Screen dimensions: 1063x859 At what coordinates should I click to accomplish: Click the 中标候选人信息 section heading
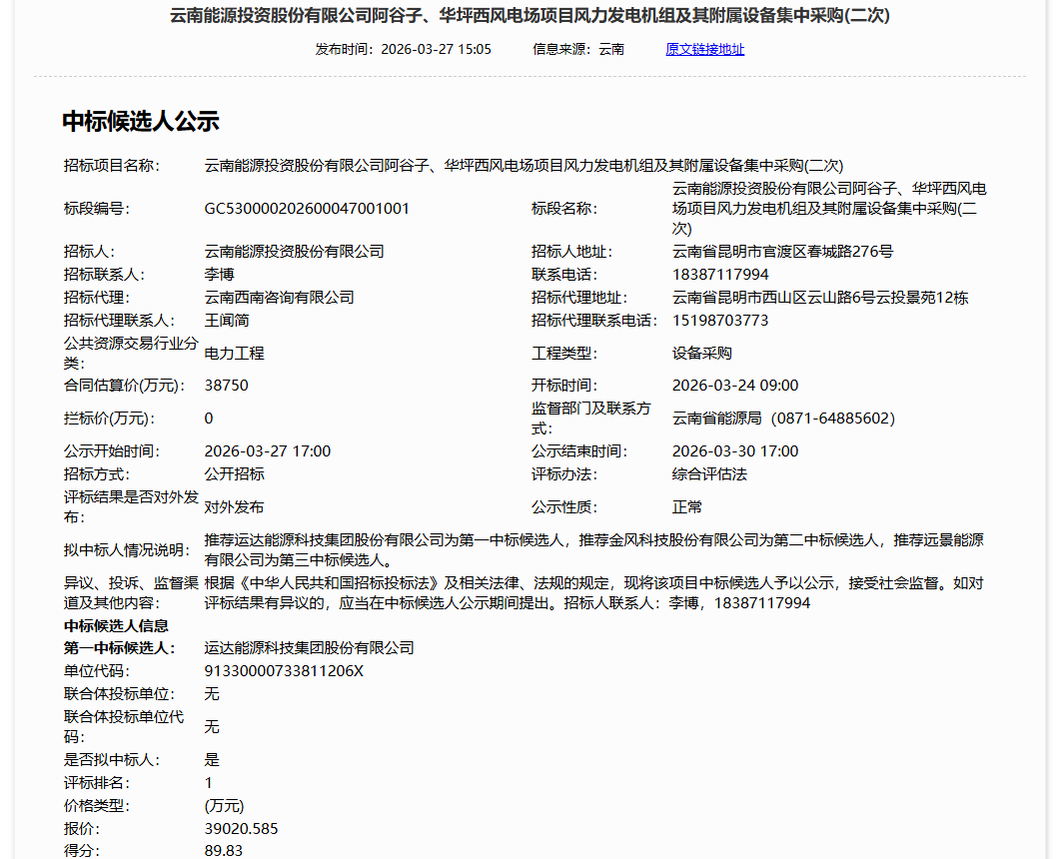pyautogui.click(x=116, y=626)
